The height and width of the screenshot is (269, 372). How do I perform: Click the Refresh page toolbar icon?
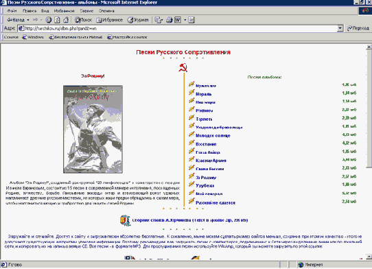57,20
